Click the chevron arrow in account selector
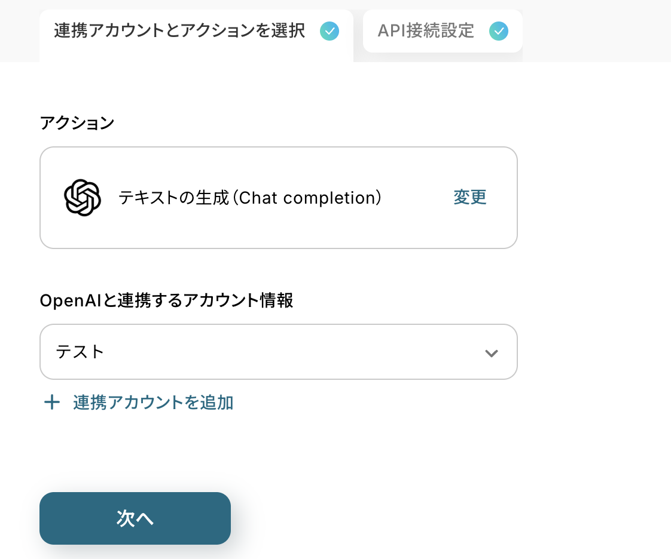Image resolution: width=671 pixels, height=559 pixels. (x=492, y=353)
